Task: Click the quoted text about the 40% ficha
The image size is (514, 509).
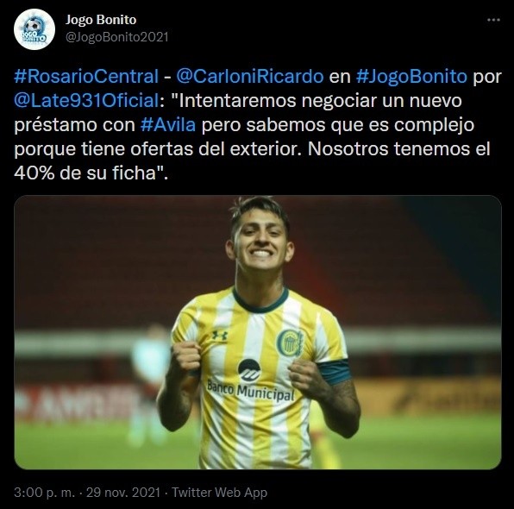Action: click(91, 173)
